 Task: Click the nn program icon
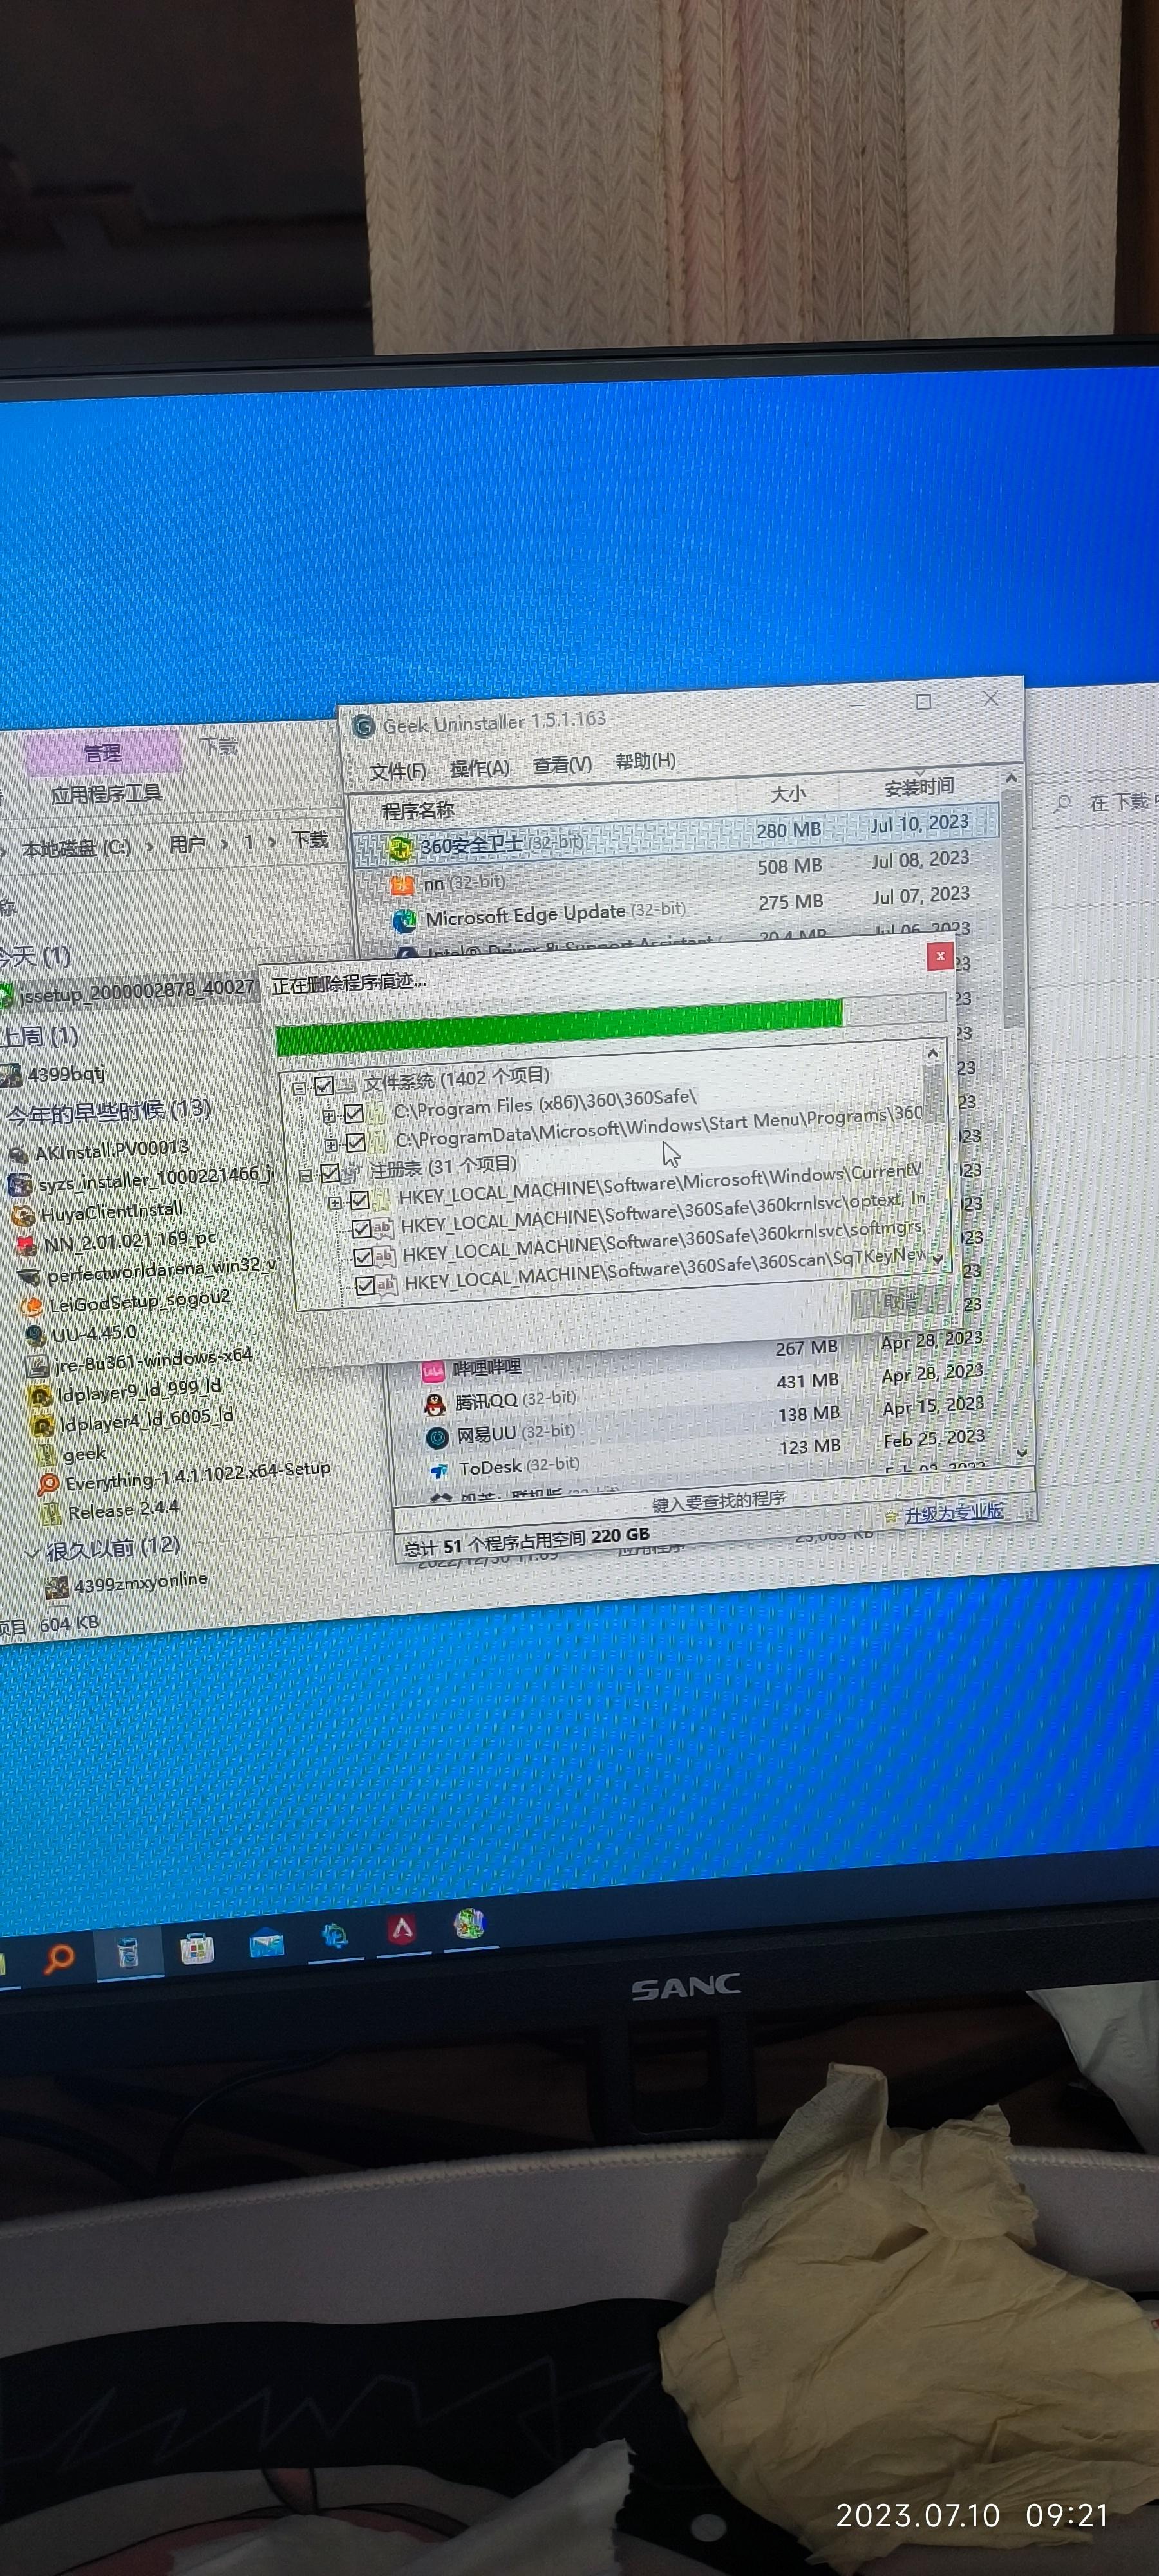coord(402,885)
